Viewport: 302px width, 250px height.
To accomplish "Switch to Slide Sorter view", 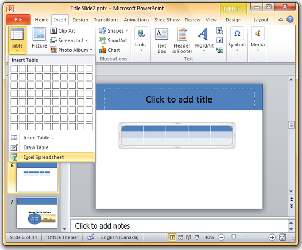I will coord(181,237).
